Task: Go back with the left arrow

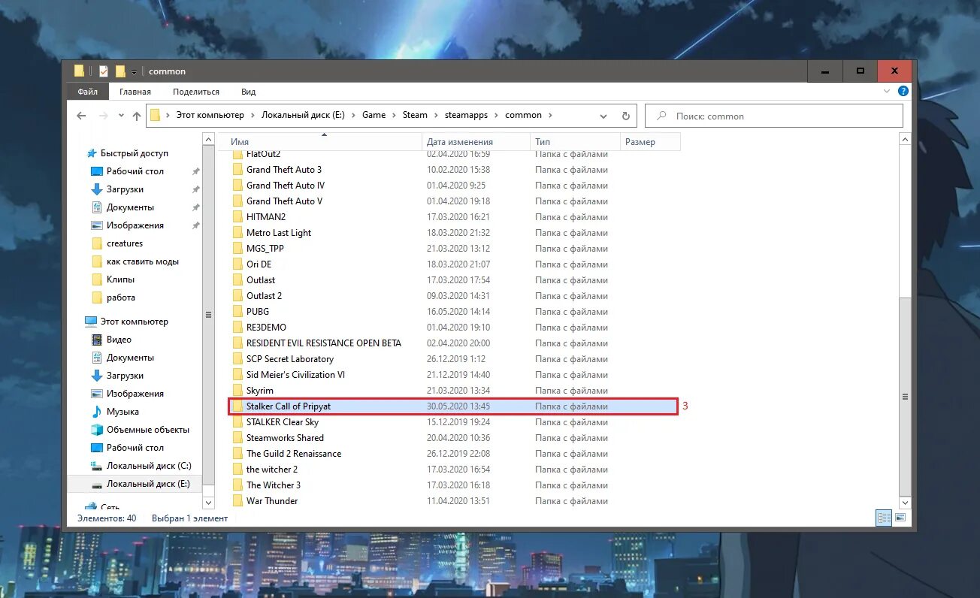Action: 81,116
